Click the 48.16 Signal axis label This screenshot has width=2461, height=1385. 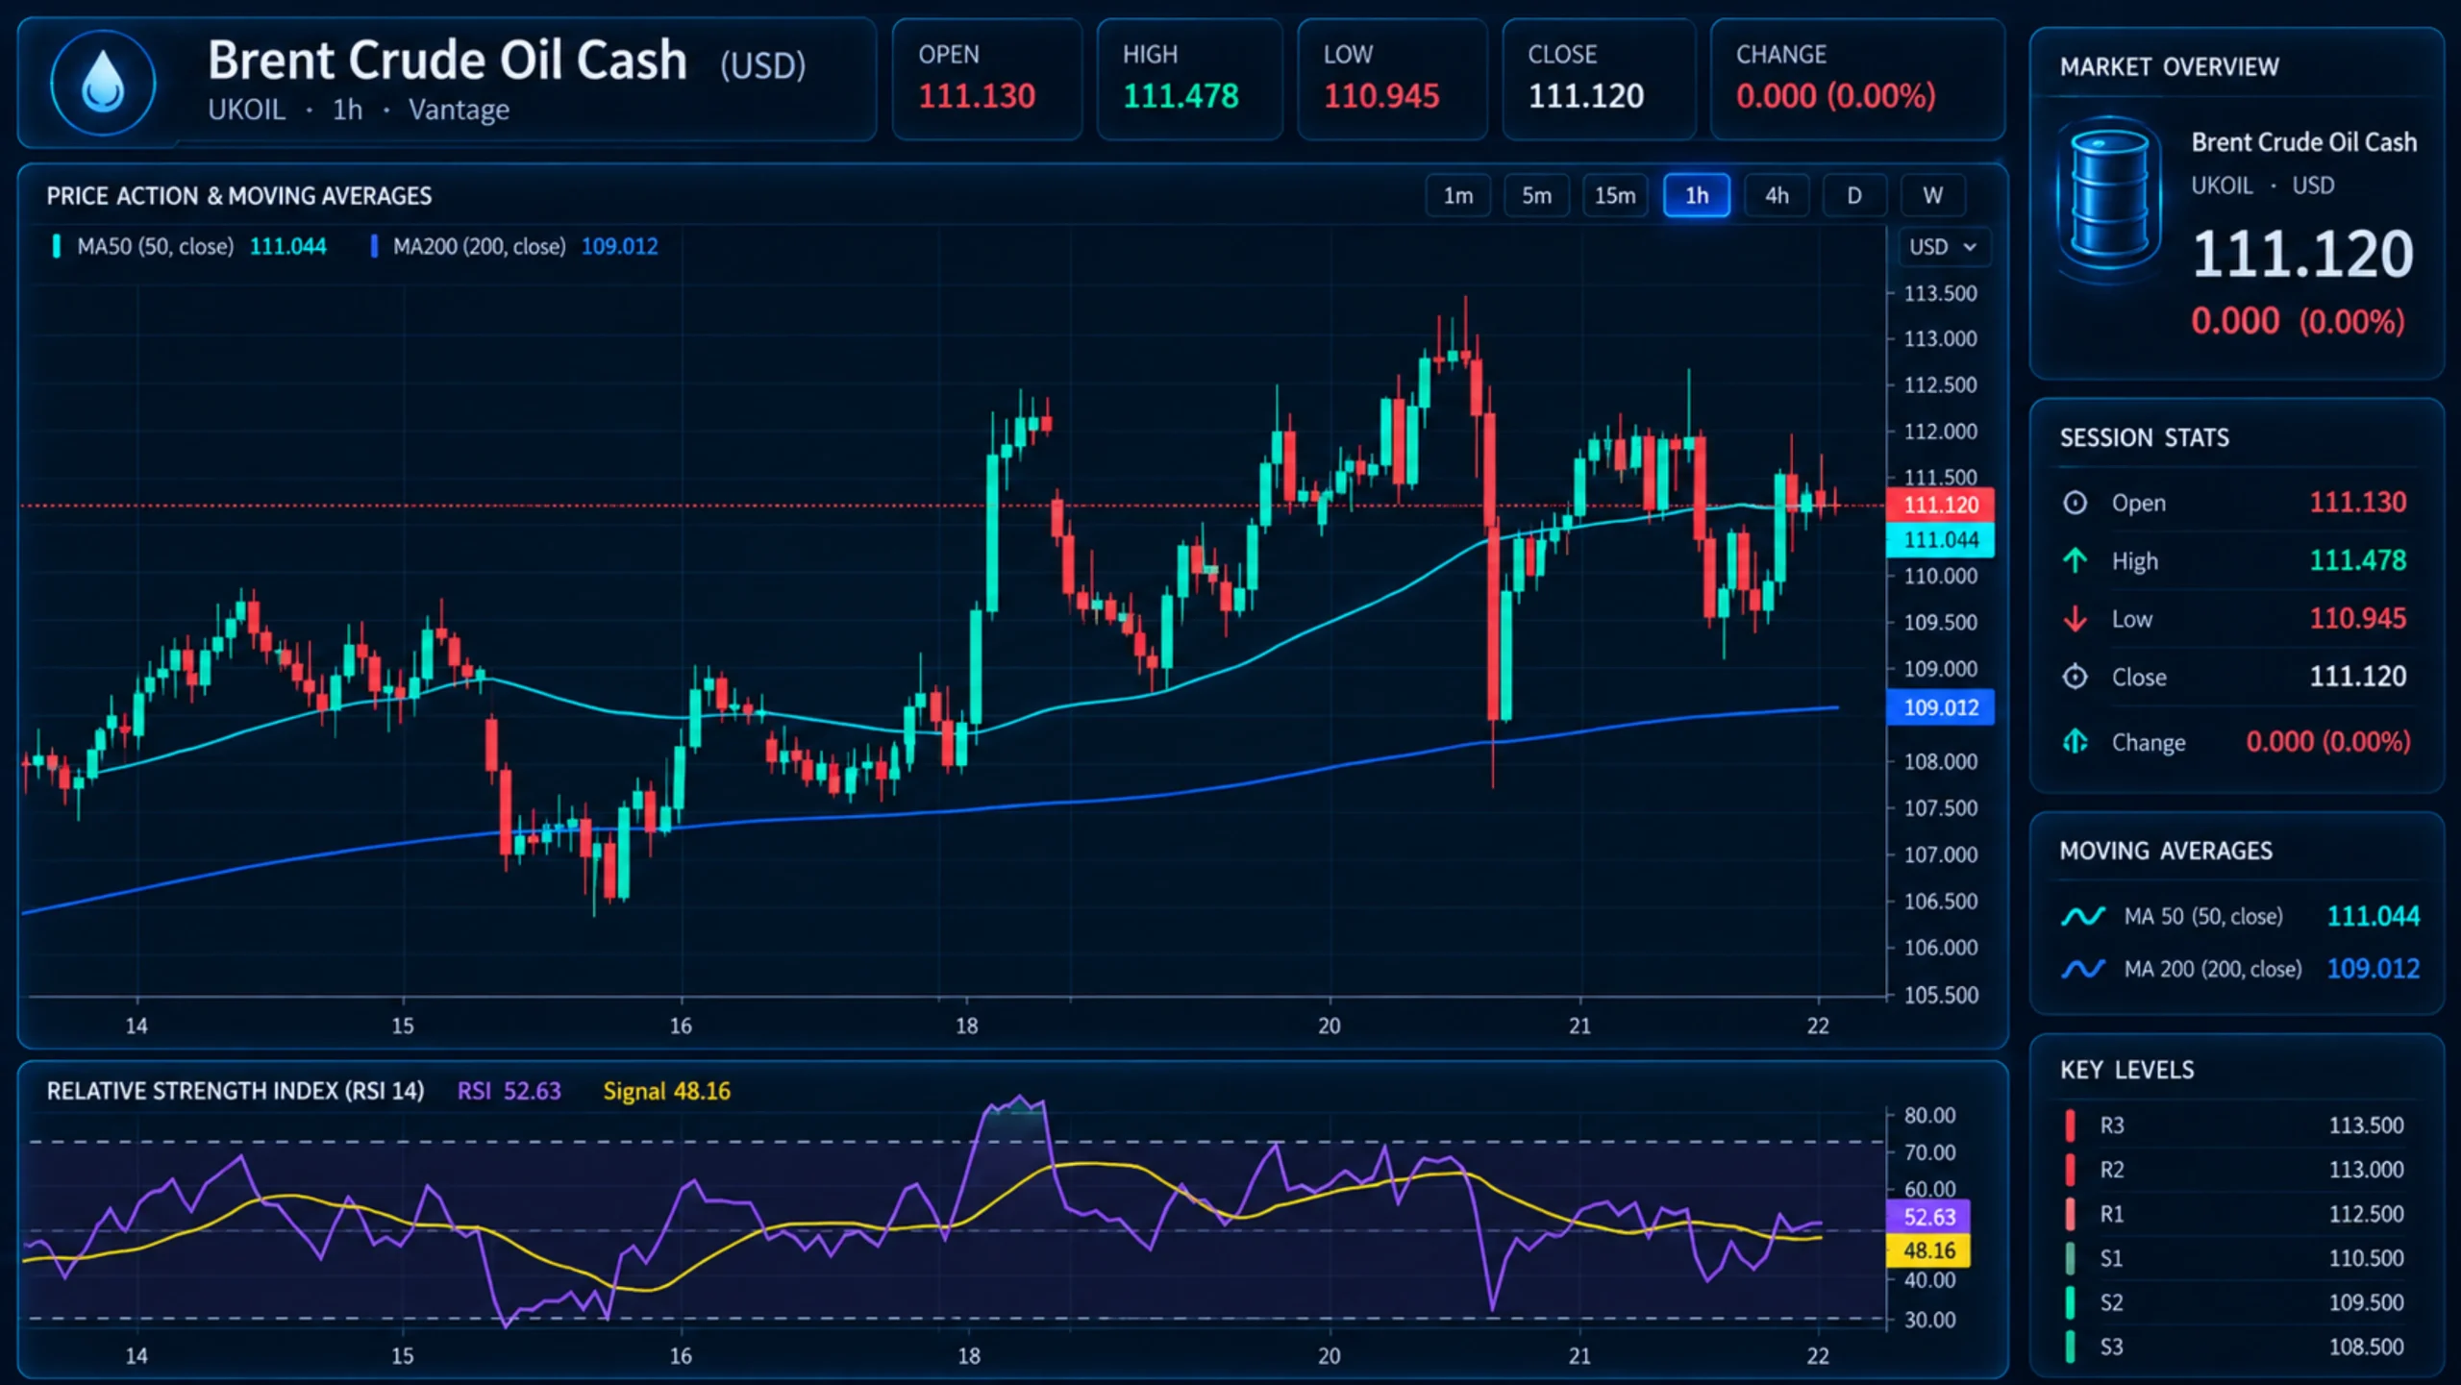[x=1928, y=1250]
